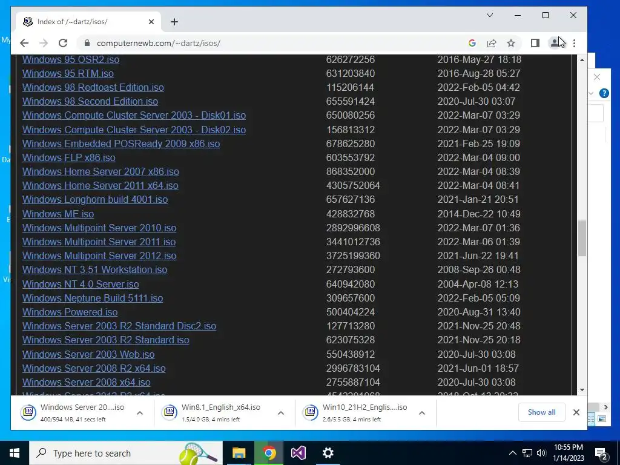Open Windows 95 RTM.iso link
This screenshot has height=465, width=620.
click(68, 73)
